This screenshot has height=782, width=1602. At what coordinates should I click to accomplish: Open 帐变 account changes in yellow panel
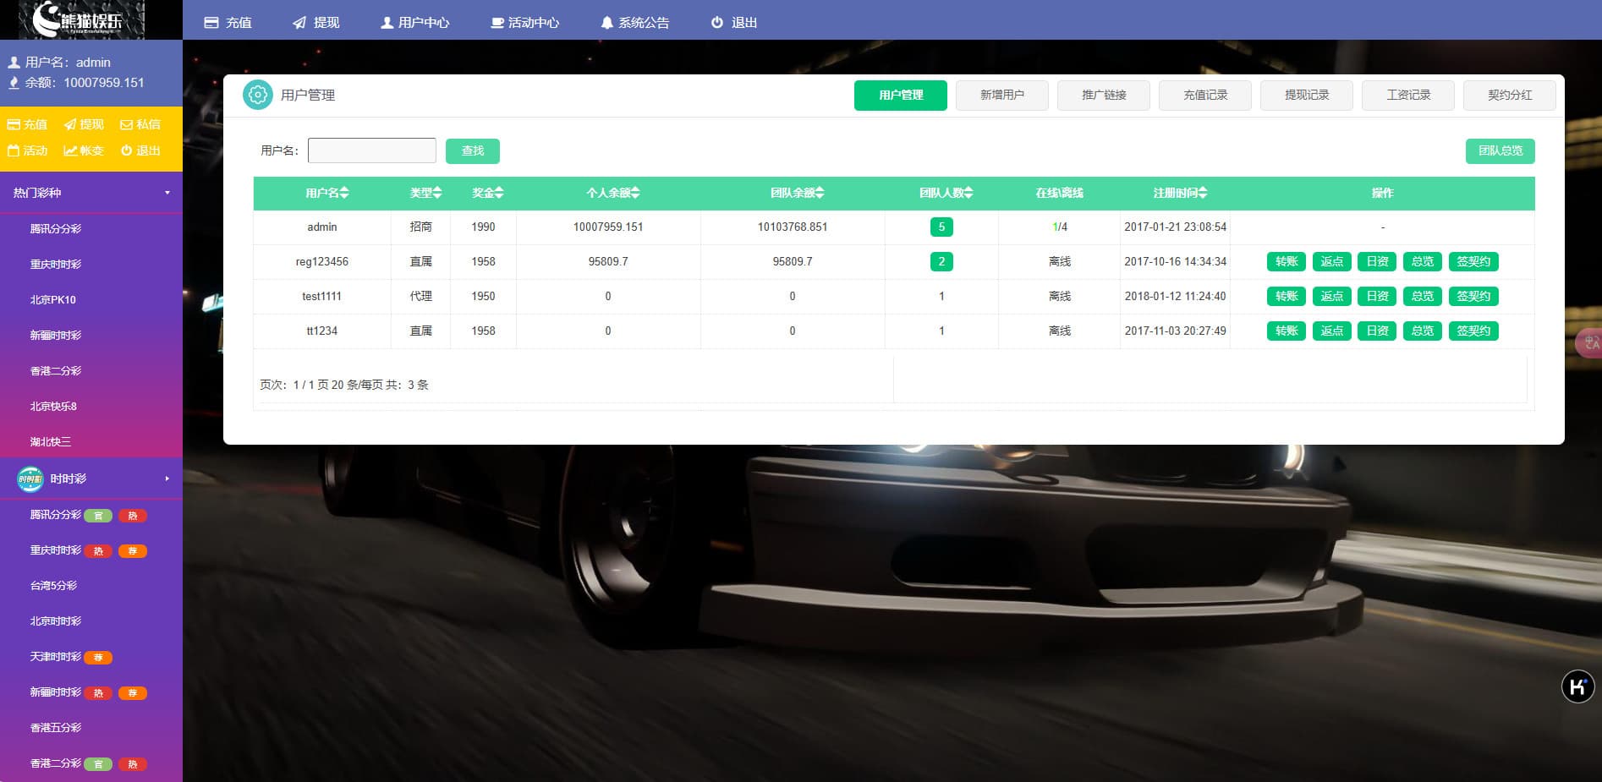pos(83,150)
